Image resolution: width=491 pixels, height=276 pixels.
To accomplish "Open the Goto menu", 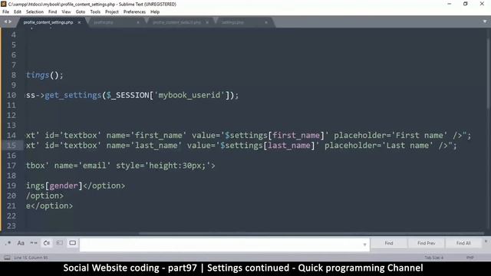I will pyautogui.click(x=81, y=12).
